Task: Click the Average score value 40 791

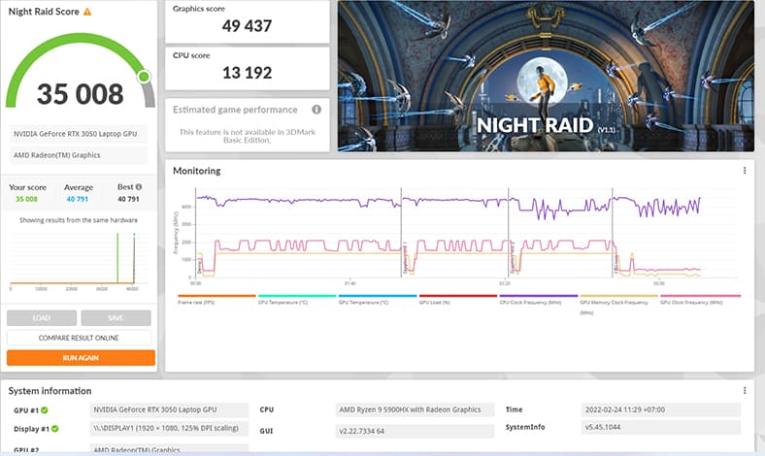Action: tap(78, 199)
